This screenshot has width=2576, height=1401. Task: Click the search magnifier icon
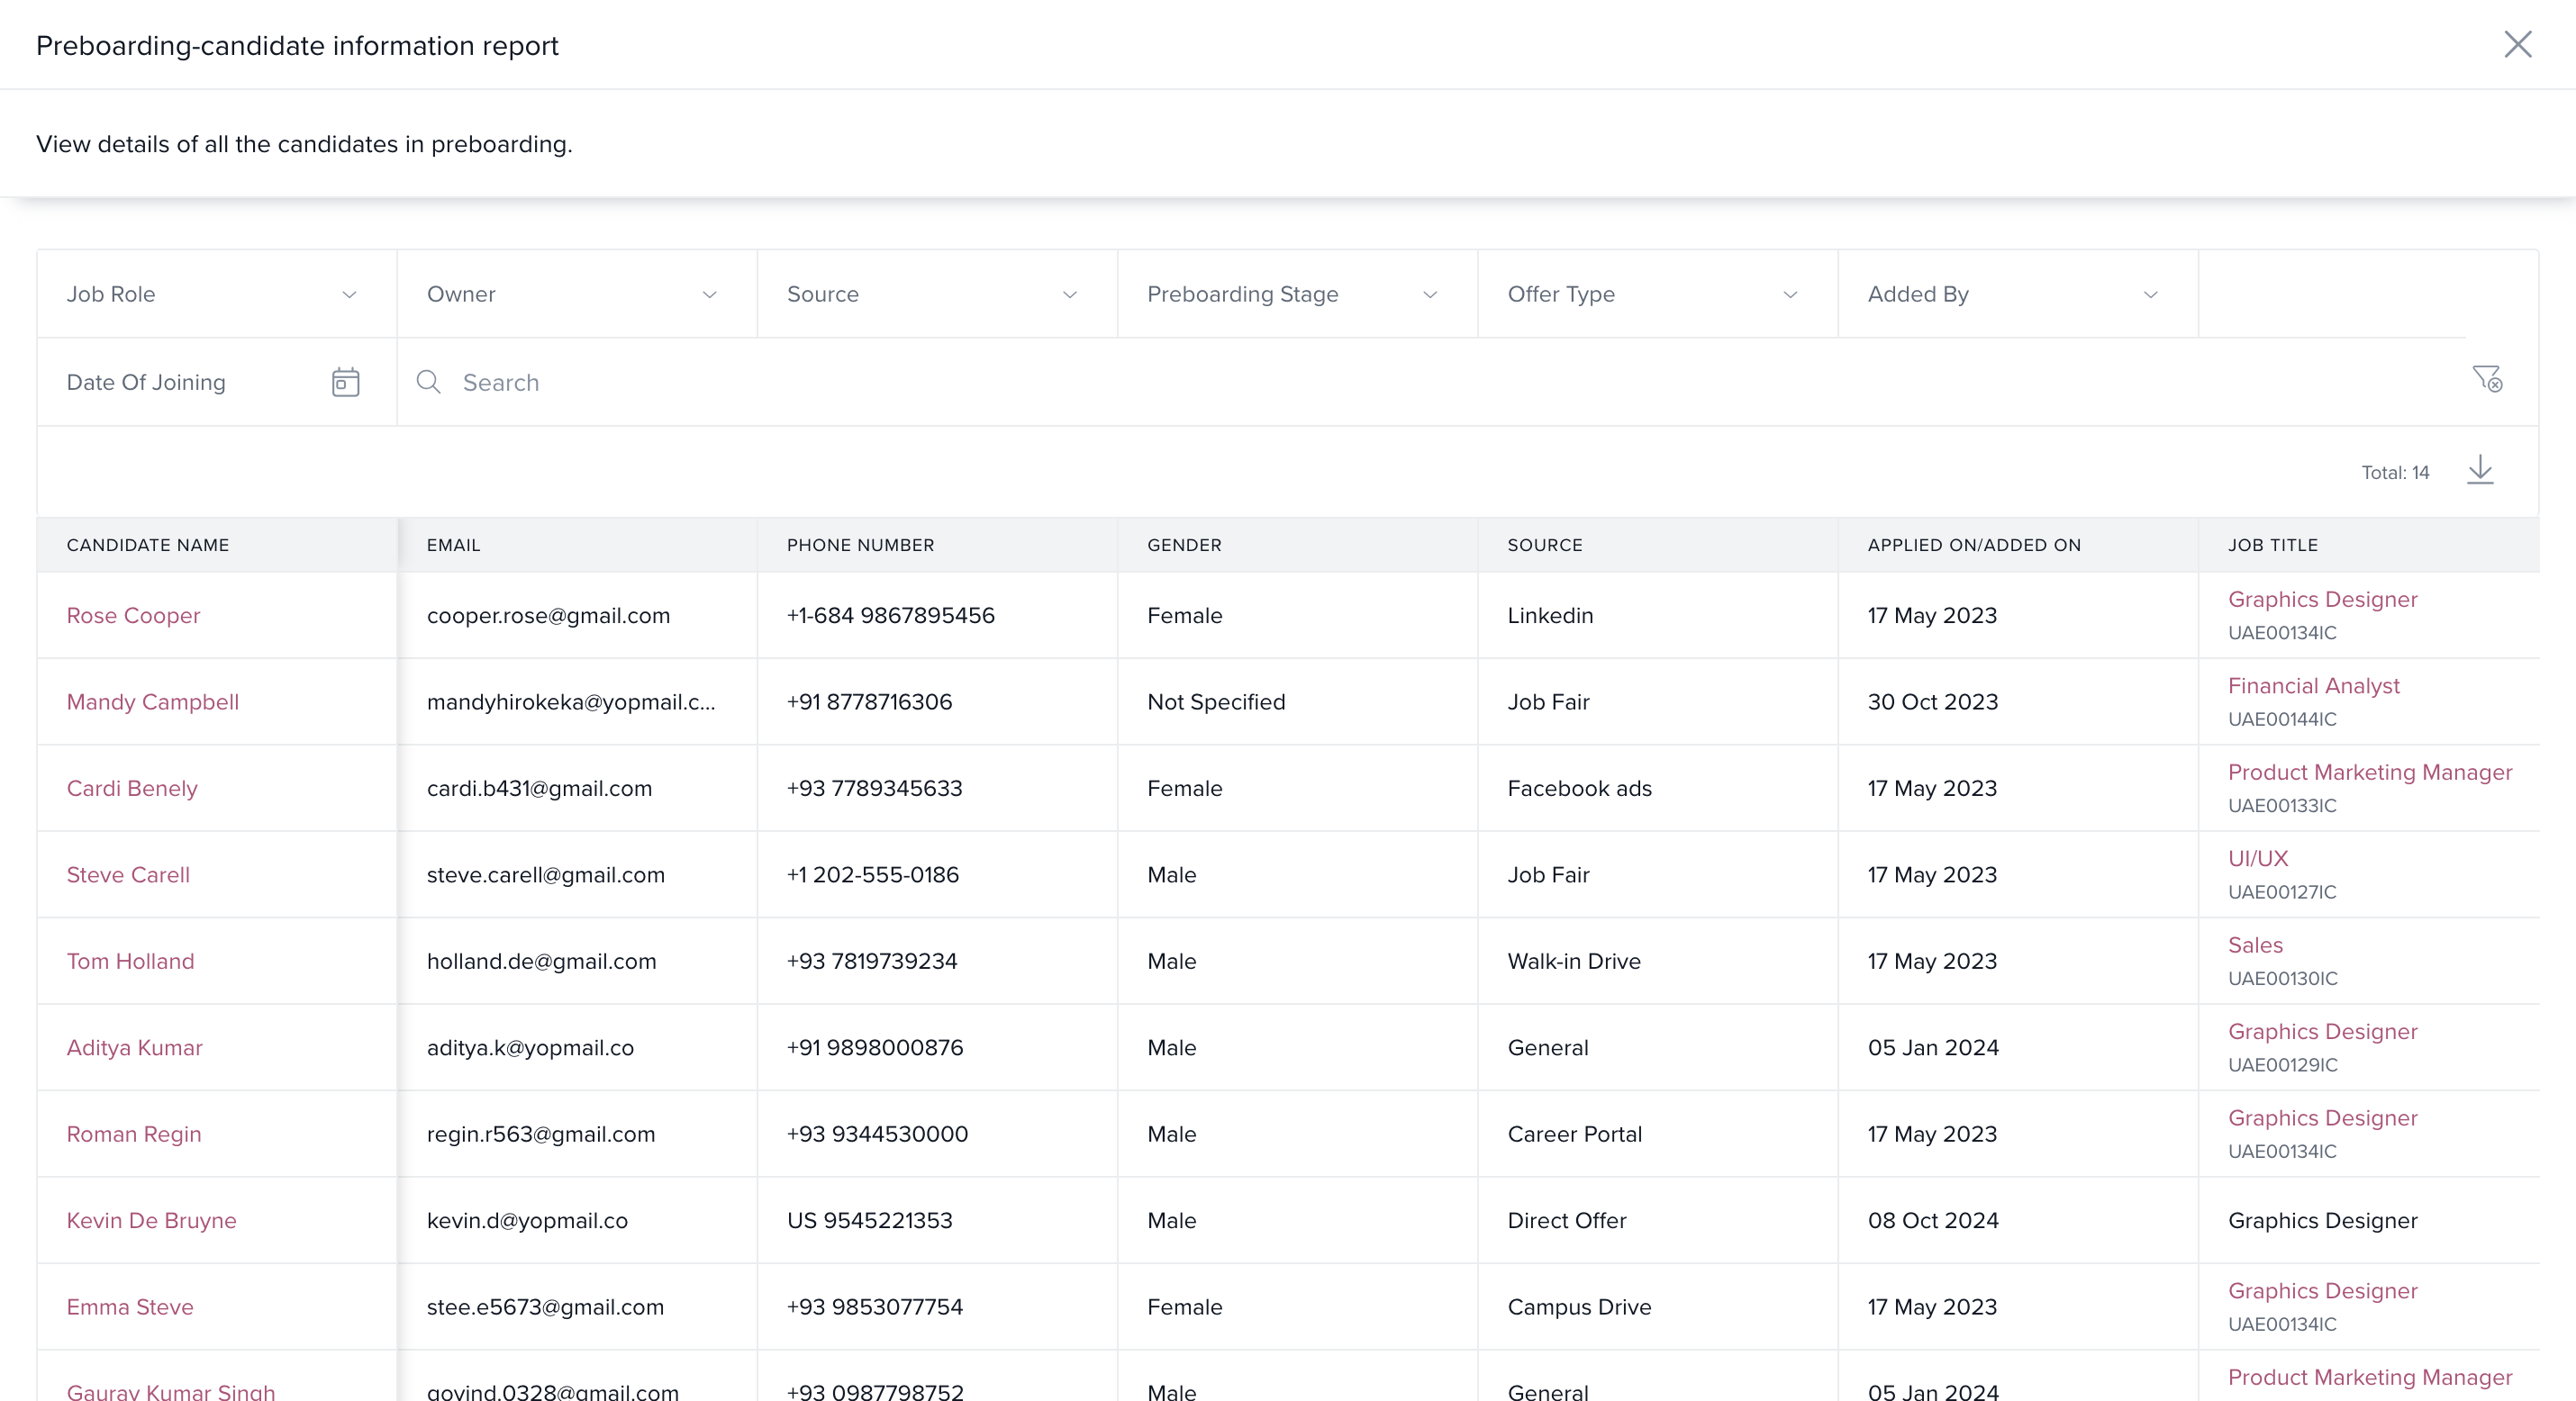429,382
